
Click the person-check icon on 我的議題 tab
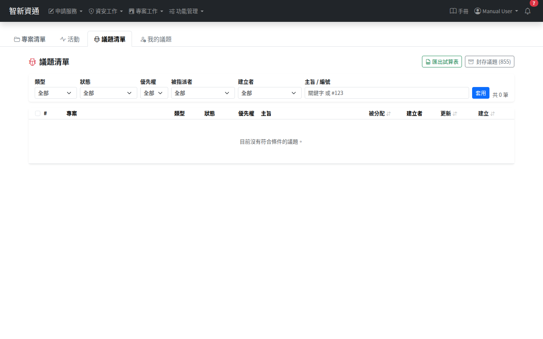[143, 40]
